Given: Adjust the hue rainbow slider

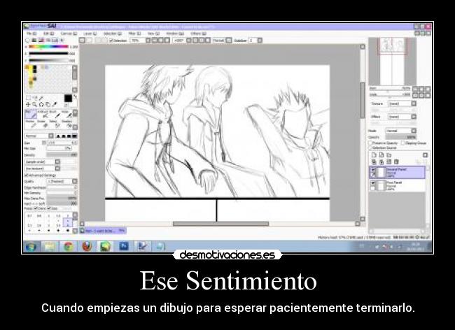Looking at the screenshot, I should click(x=48, y=47).
